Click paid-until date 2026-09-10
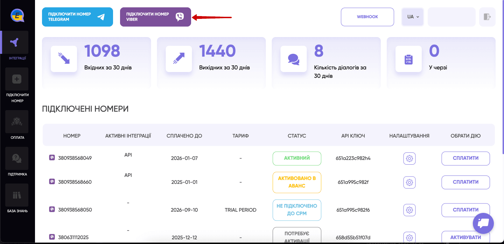Screen dimensions: 504x244 (184, 210)
